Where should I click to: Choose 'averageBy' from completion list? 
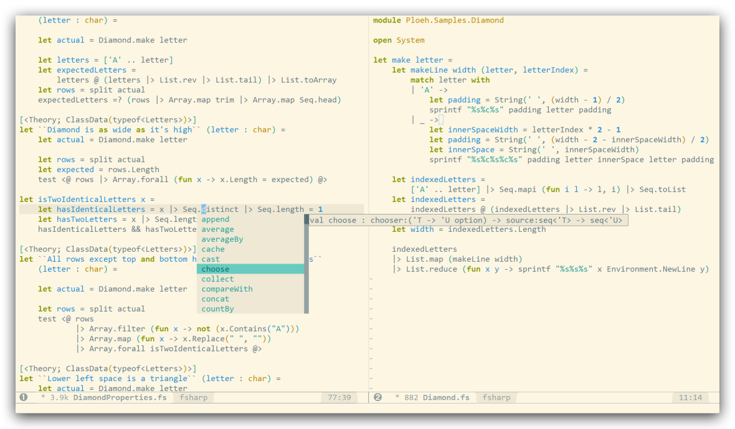pos(251,239)
